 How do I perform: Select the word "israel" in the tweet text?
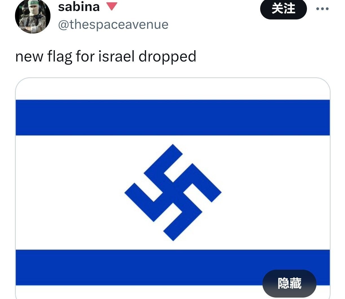[116, 56]
